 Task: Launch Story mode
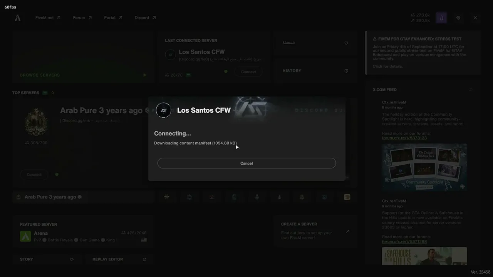[x=47, y=259]
